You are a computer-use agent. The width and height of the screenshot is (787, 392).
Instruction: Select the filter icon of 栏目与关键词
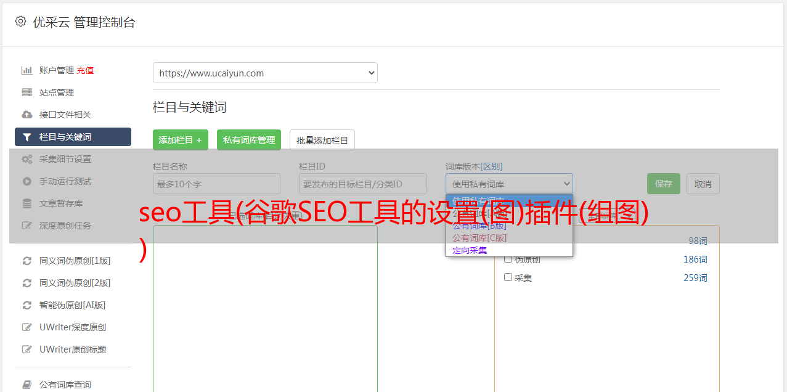tap(27, 137)
